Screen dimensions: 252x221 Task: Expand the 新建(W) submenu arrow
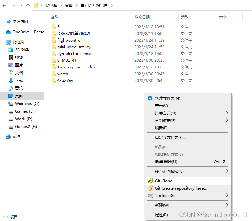227,205
